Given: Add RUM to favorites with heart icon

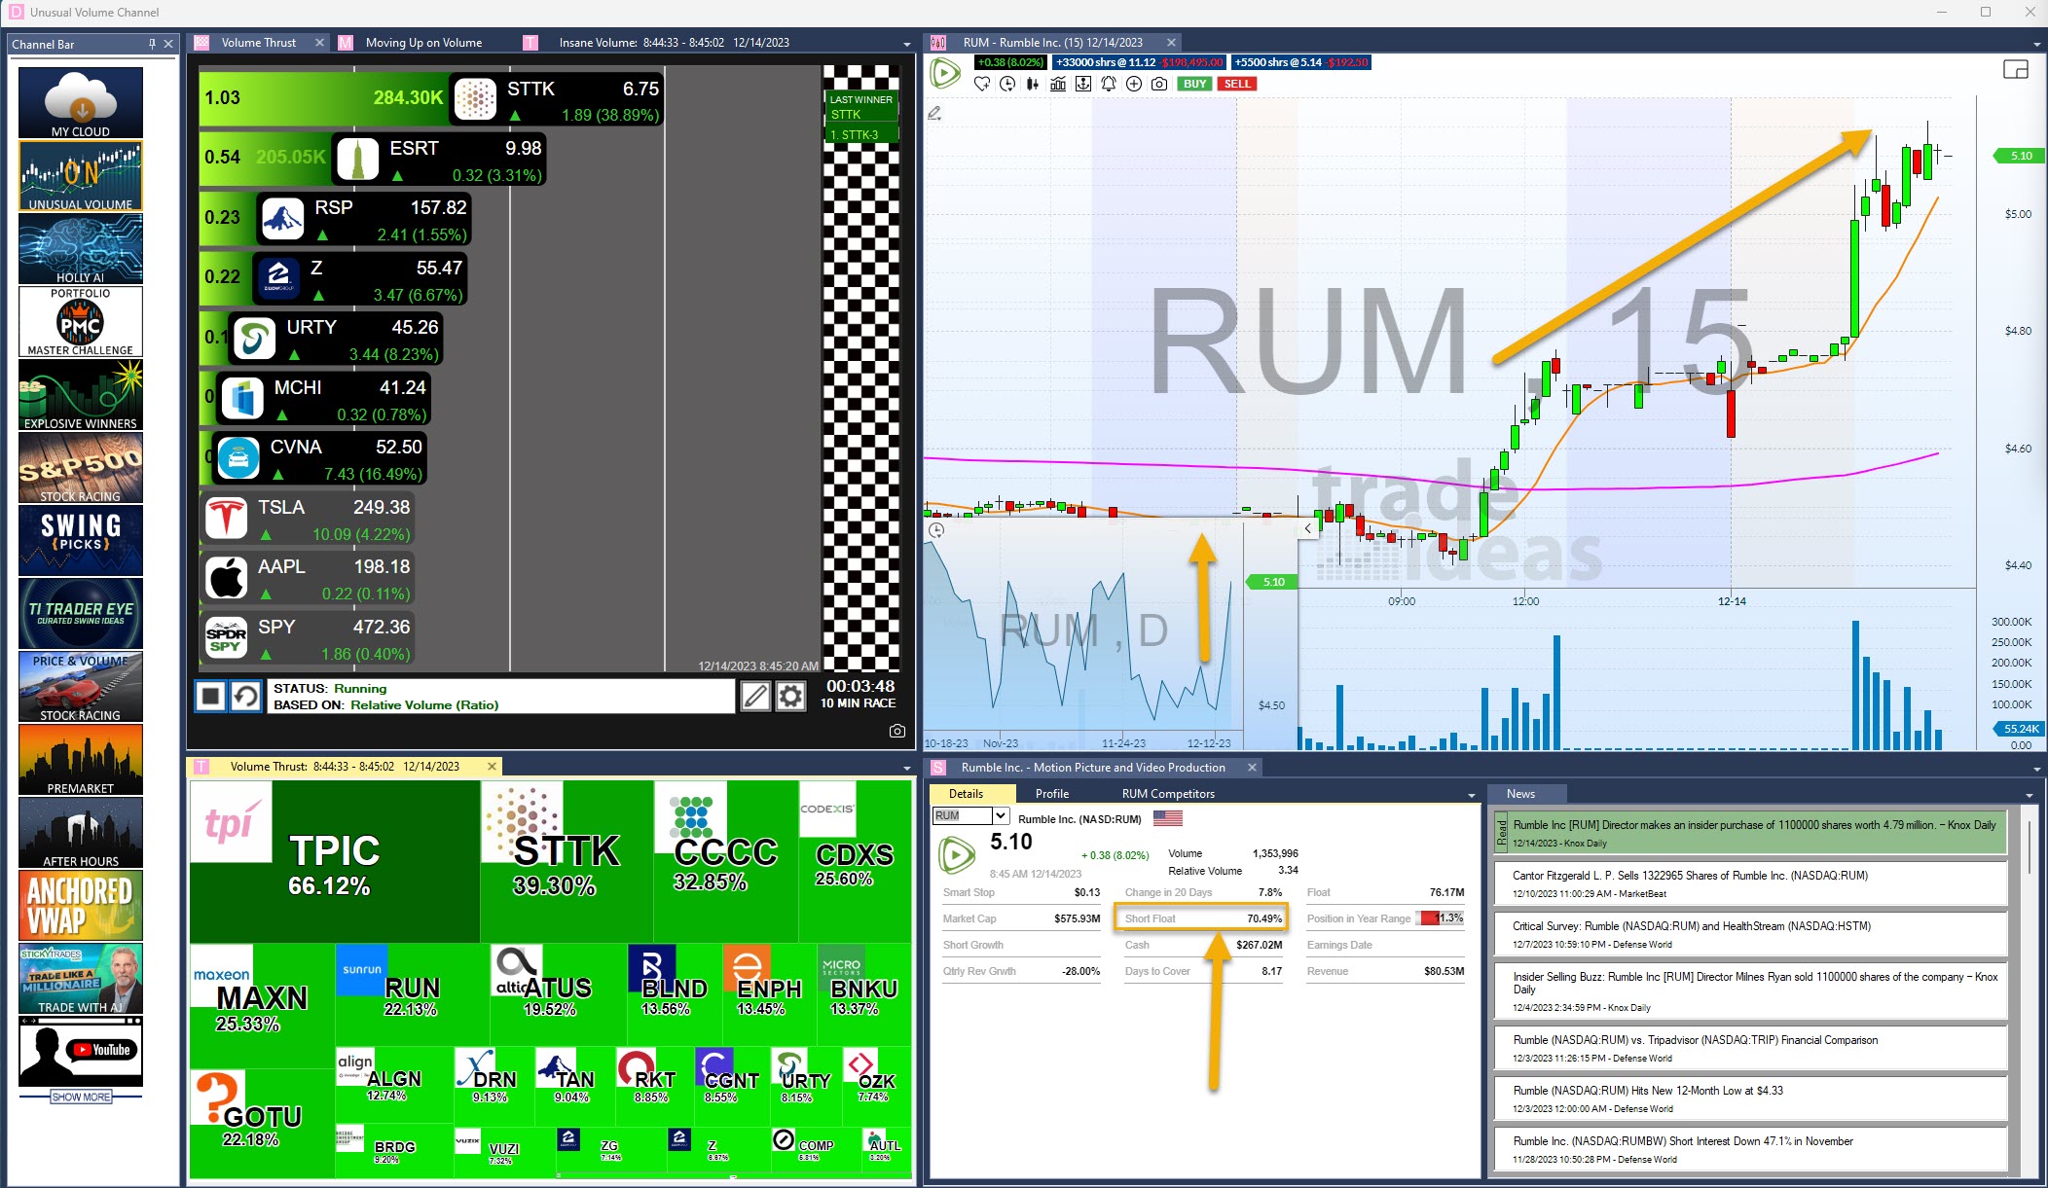Looking at the screenshot, I should point(982,84).
